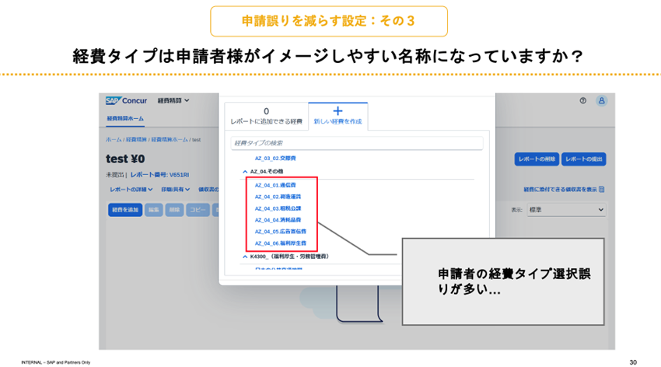The width and height of the screenshot is (661, 367).
Task: Switch to the 経費精算ホーム tab
Action: pos(125,119)
